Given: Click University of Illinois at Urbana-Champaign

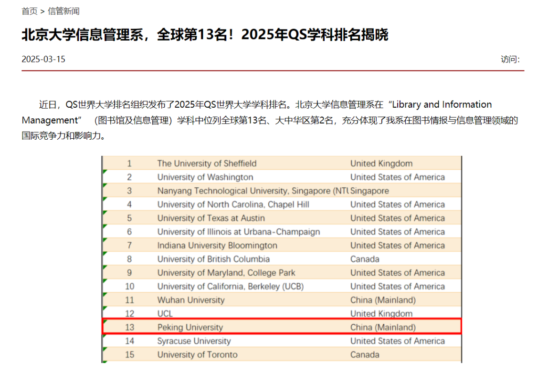Looking at the screenshot, I should (x=239, y=232).
